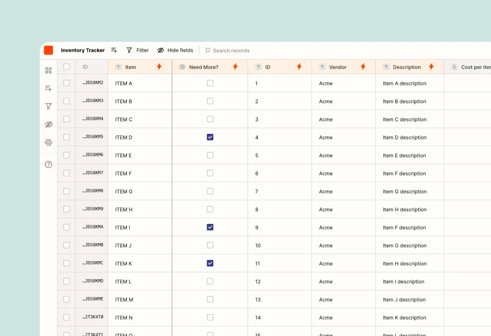Open the Vendor field header menu

[x=337, y=67]
